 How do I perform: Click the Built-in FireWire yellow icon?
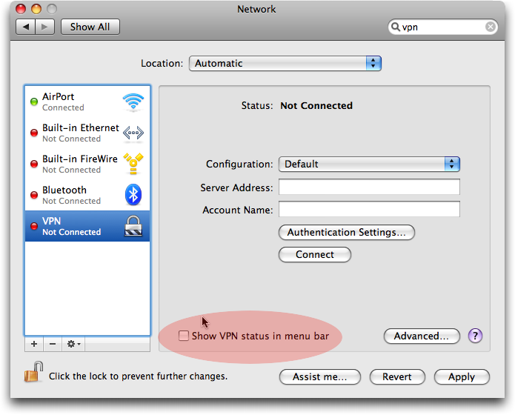pyautogui.click(x=133, y=163)
